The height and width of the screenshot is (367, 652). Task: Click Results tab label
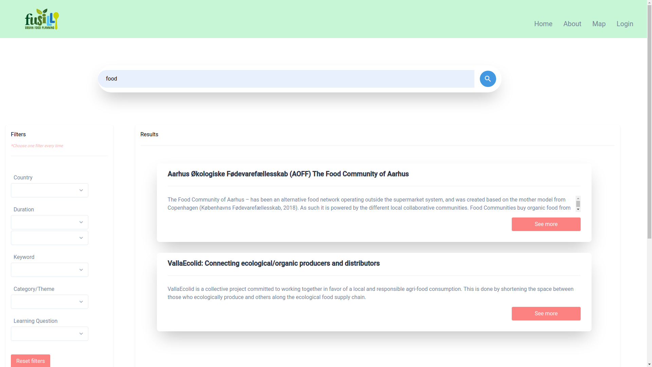click(x=149, y=135)
